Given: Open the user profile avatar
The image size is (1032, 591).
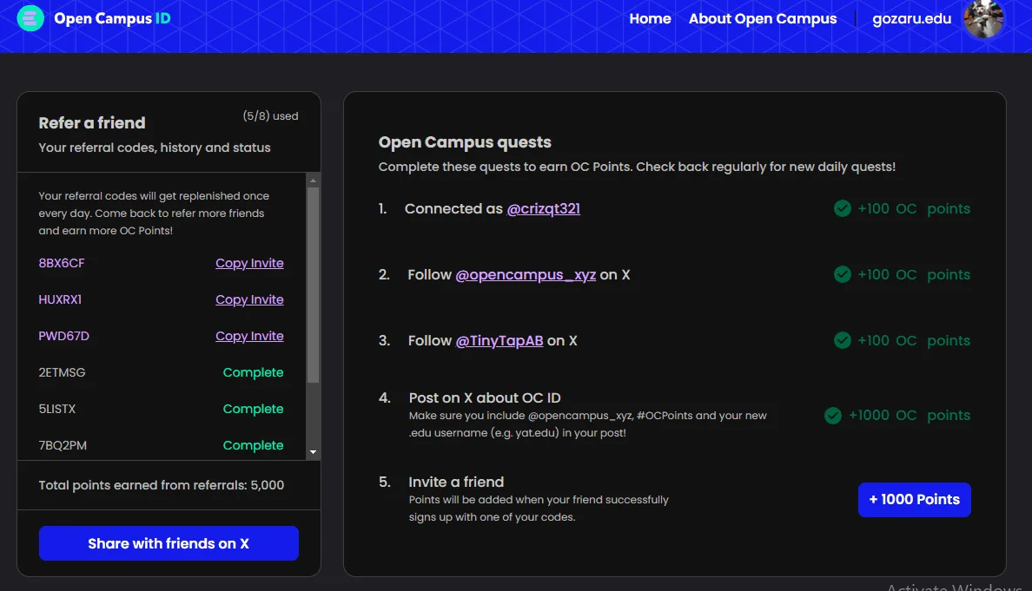Looking at the screenshot, I should tap(983, 18).
